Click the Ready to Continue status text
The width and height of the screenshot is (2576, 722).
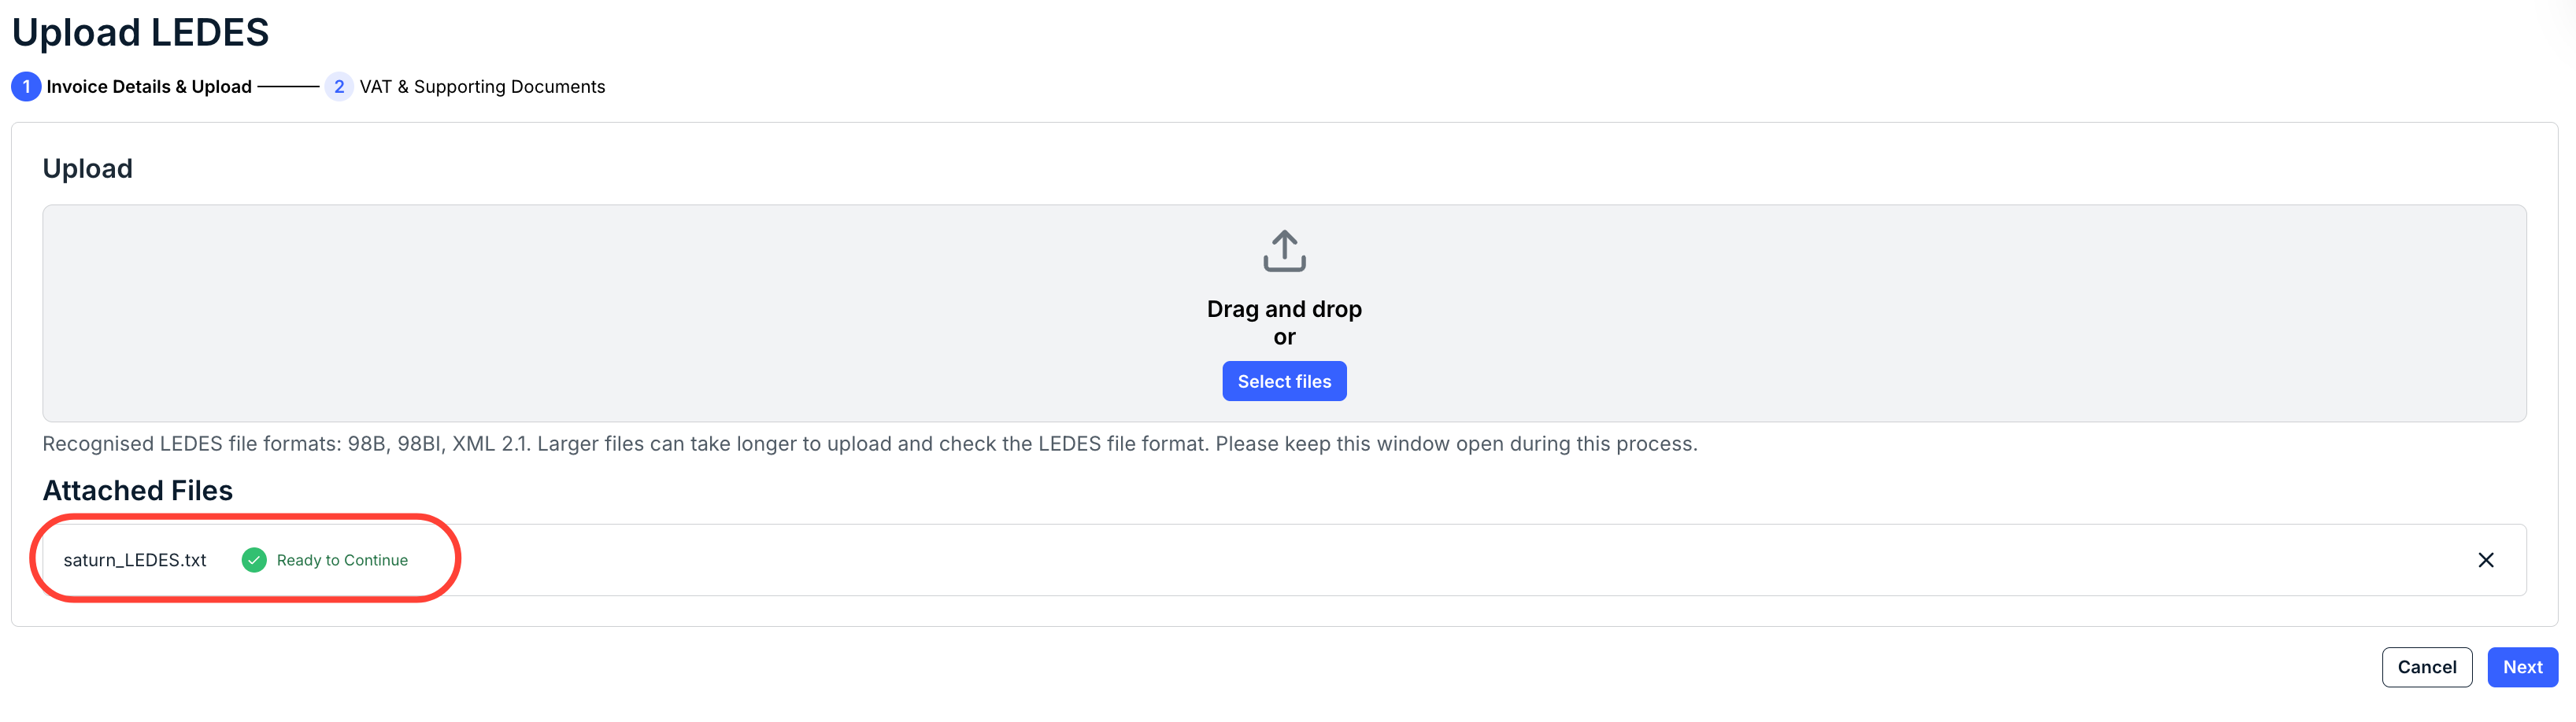tap(342, 560)
